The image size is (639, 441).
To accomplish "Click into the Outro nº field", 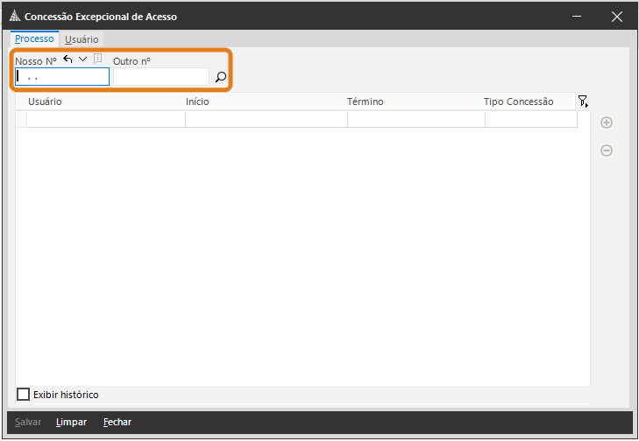I will [160, 77].
